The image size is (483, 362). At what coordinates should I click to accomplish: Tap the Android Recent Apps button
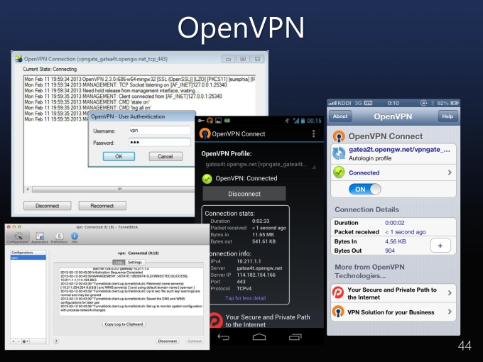click(295, 337)
